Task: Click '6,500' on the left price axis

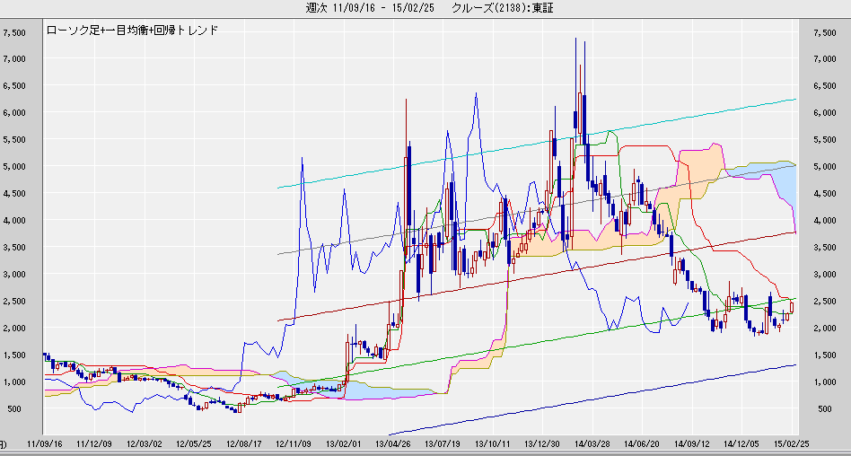Action: [x=14, y=86]
